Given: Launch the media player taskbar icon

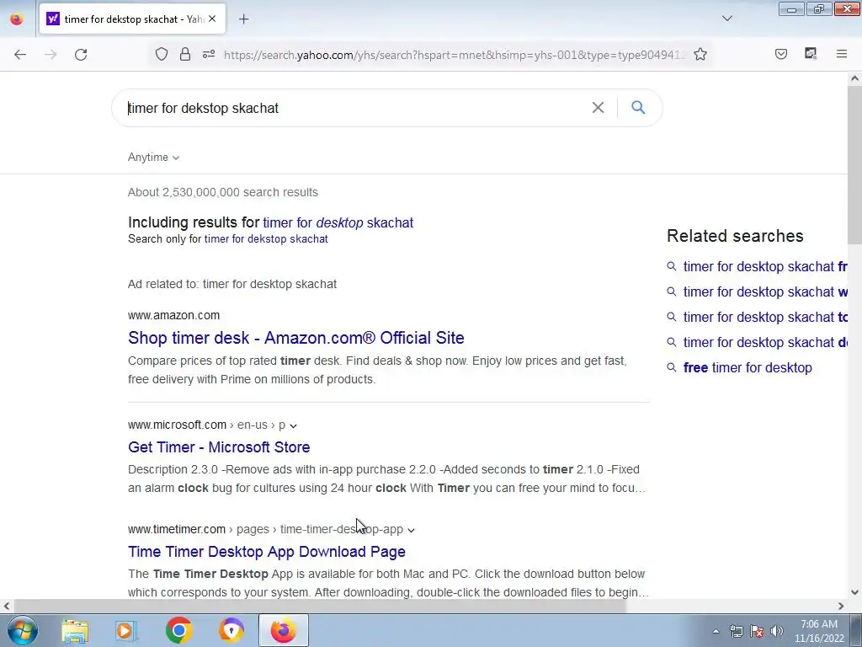Looking at the screenshot, I should pos(126,631).
